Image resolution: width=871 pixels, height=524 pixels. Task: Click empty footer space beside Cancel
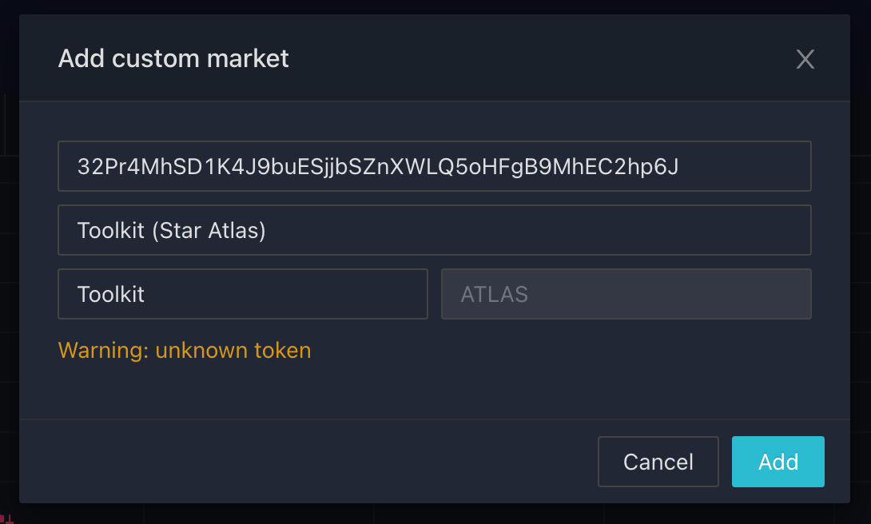coord(320,462)
